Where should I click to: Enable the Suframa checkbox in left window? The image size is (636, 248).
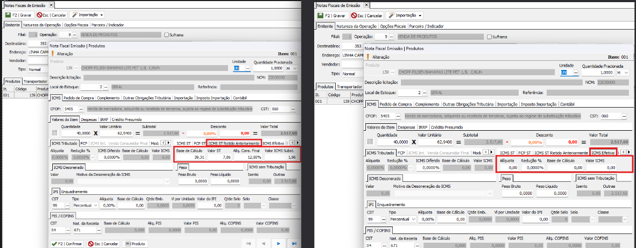167,36
